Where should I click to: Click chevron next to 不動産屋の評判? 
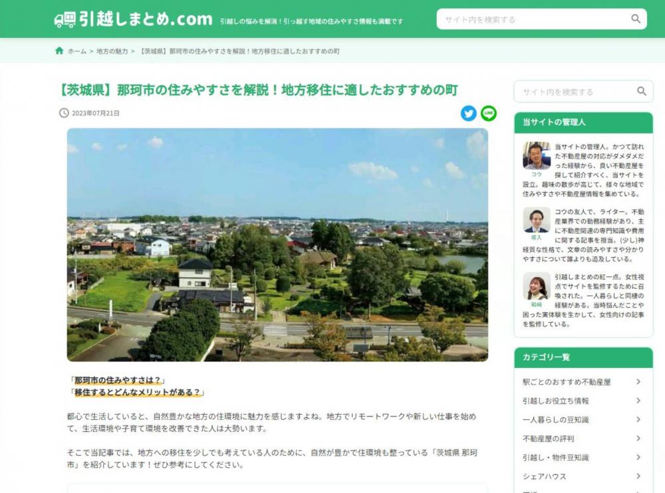point(638,438)
